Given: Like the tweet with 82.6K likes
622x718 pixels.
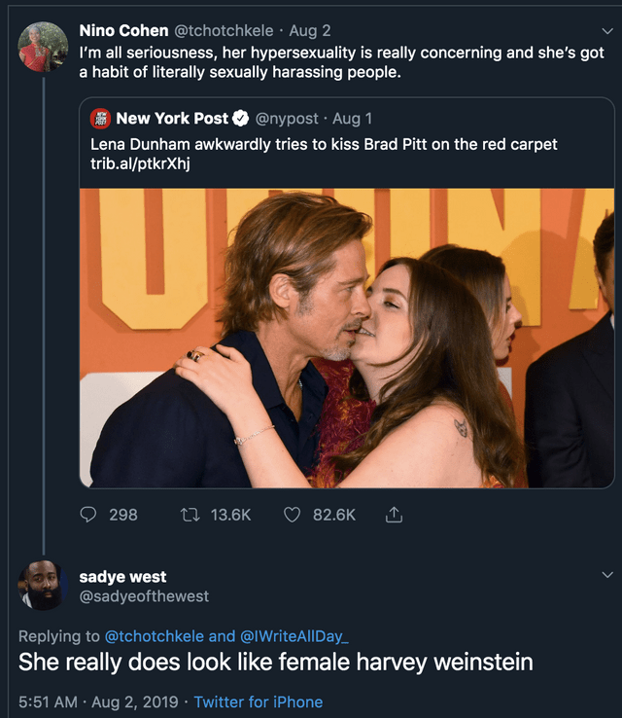Looking at the screenshot, I should (292, 515).
